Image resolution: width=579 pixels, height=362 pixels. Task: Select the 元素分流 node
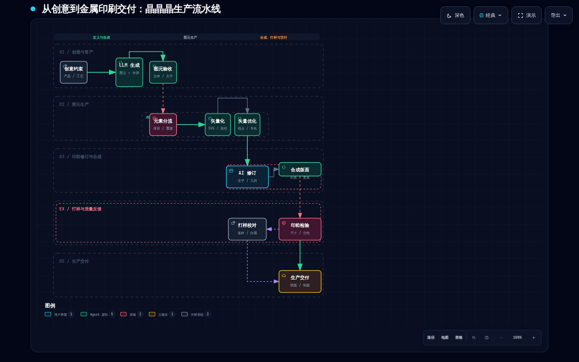(x=163, y=125)
